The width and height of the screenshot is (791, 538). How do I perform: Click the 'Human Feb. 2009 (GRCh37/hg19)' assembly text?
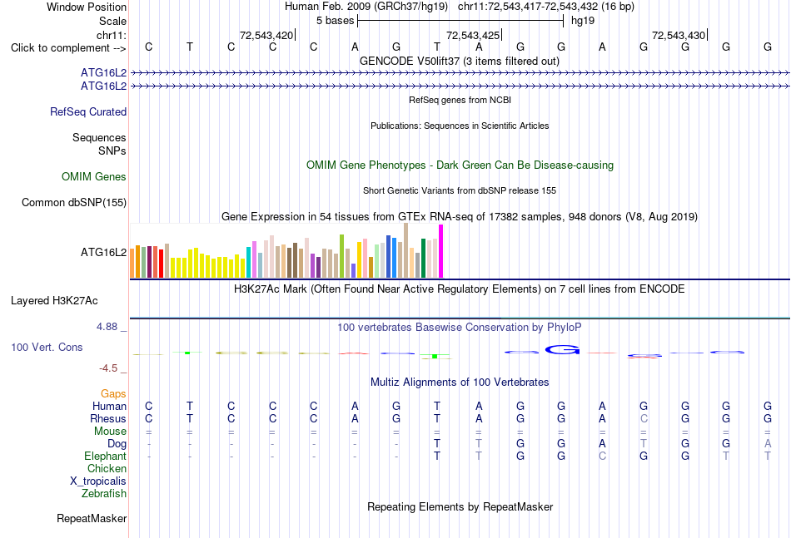366,7
